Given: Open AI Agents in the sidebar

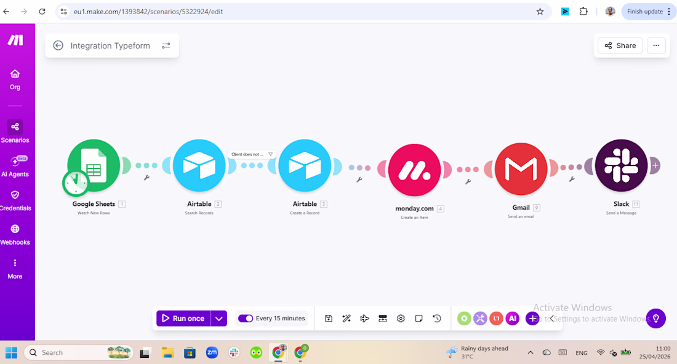Looking at the screenshot, I should pyautogui.click(x=15, y=166).
